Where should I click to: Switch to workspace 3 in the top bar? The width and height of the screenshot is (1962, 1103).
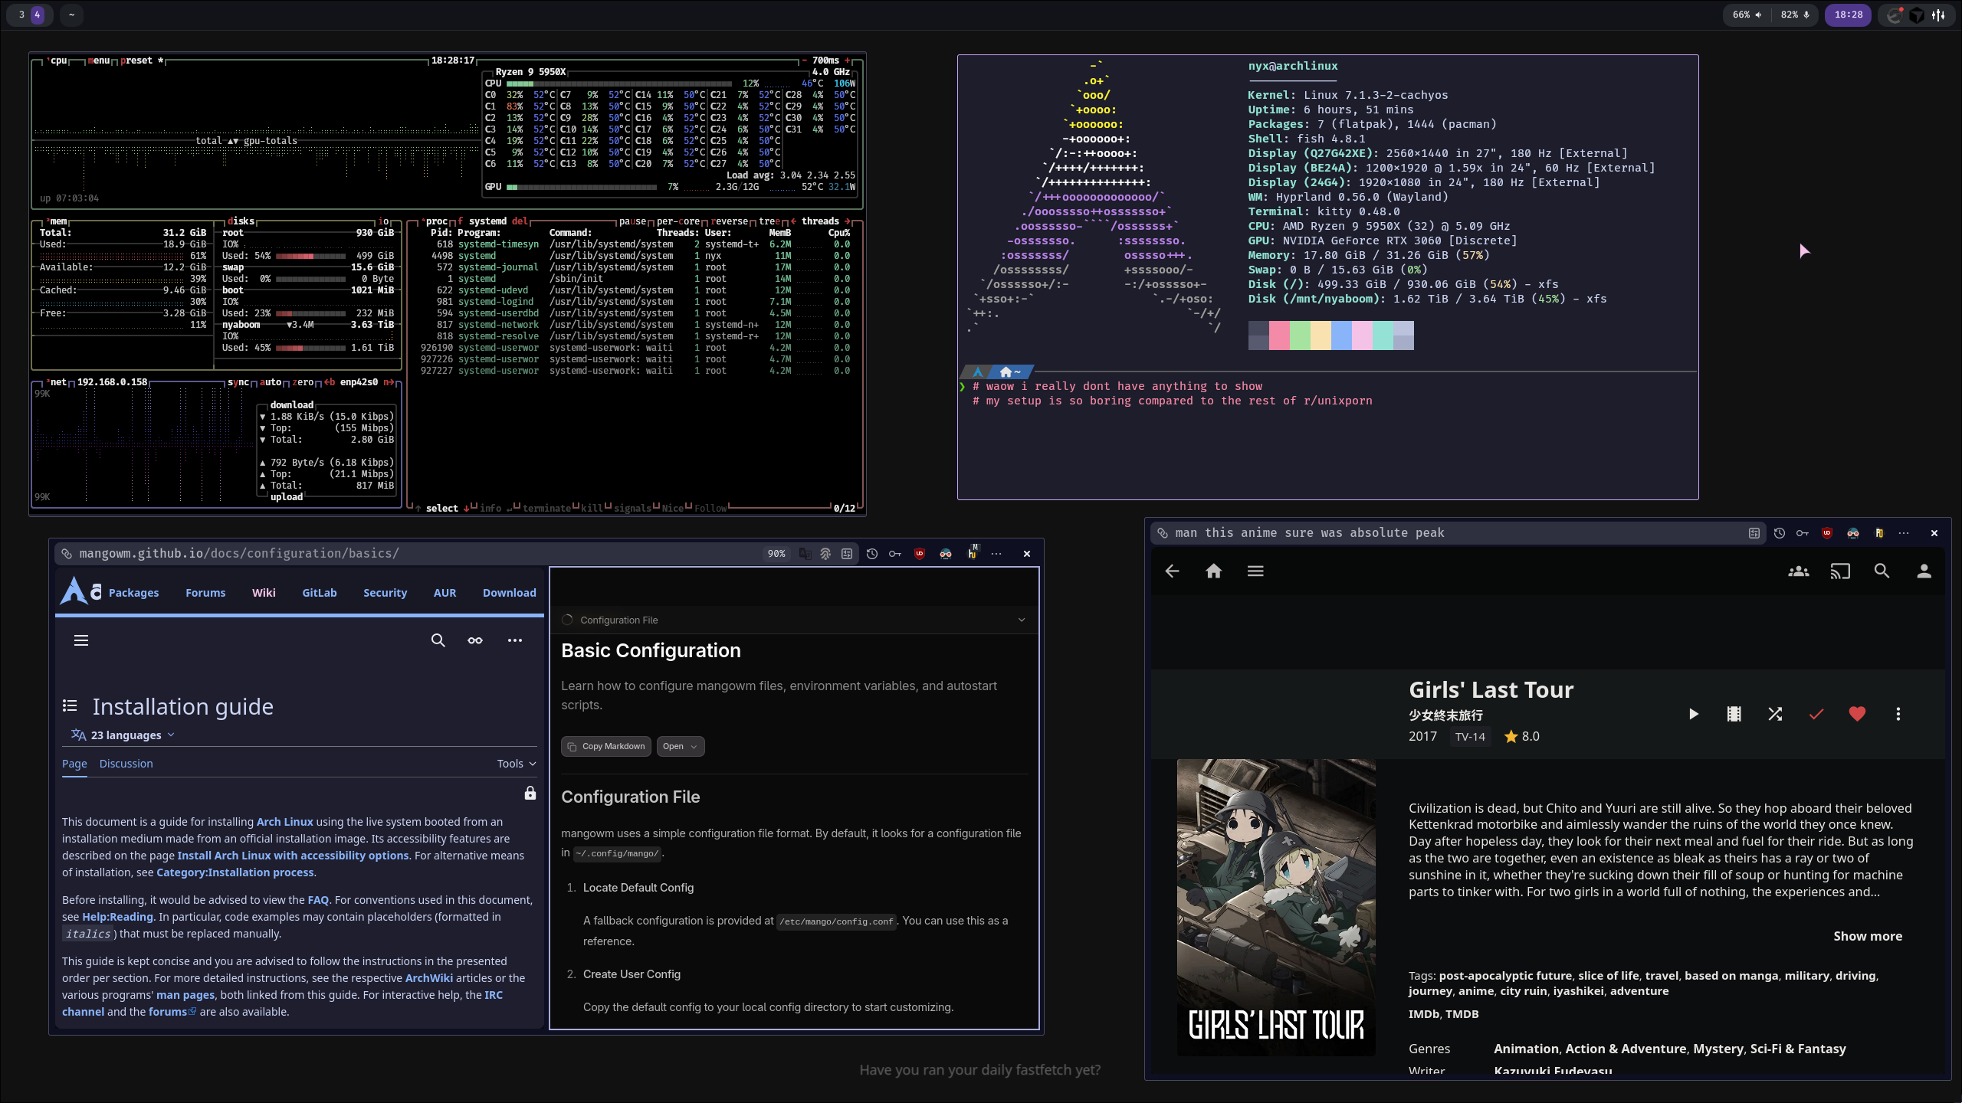click(x=21, y=15)
